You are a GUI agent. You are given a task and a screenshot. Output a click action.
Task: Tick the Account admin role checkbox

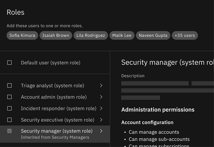point(9,97)
